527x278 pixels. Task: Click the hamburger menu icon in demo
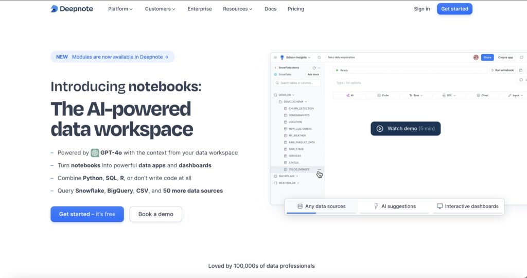click(275, 58)
